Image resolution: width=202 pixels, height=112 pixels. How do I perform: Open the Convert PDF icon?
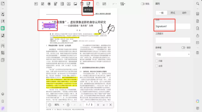[198, 21]
